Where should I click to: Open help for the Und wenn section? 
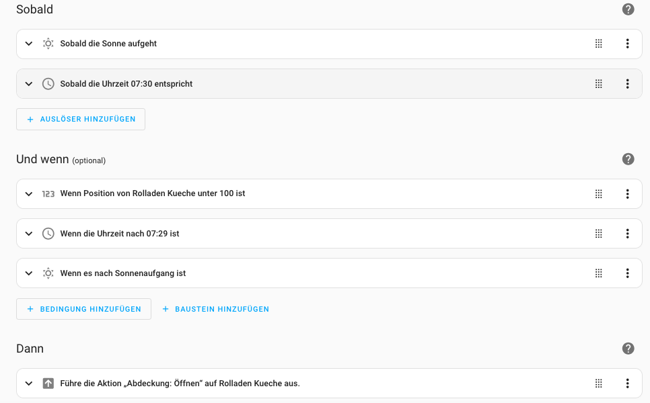point(628,159)
